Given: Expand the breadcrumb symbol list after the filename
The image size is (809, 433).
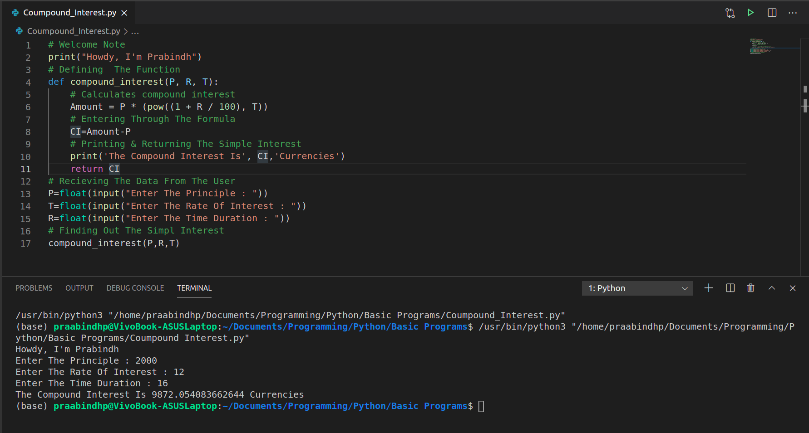Looking at the screenshot, I should click(135, 31).
